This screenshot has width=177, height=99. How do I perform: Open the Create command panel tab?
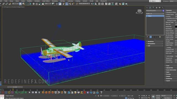147,8
